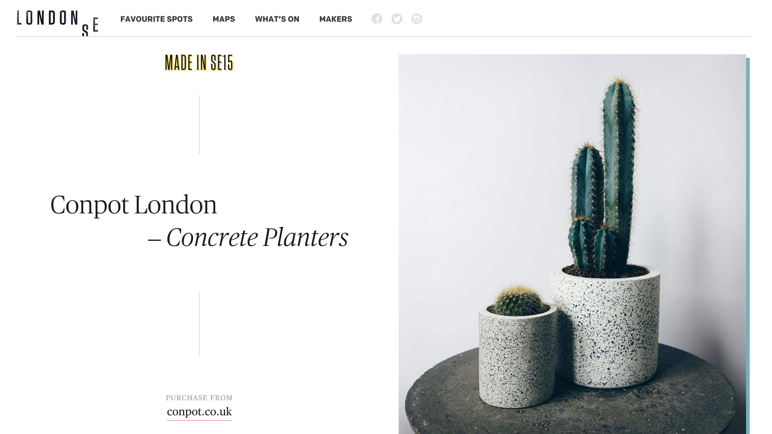Open the cactus planters product photo

click(x=572, y=244)
